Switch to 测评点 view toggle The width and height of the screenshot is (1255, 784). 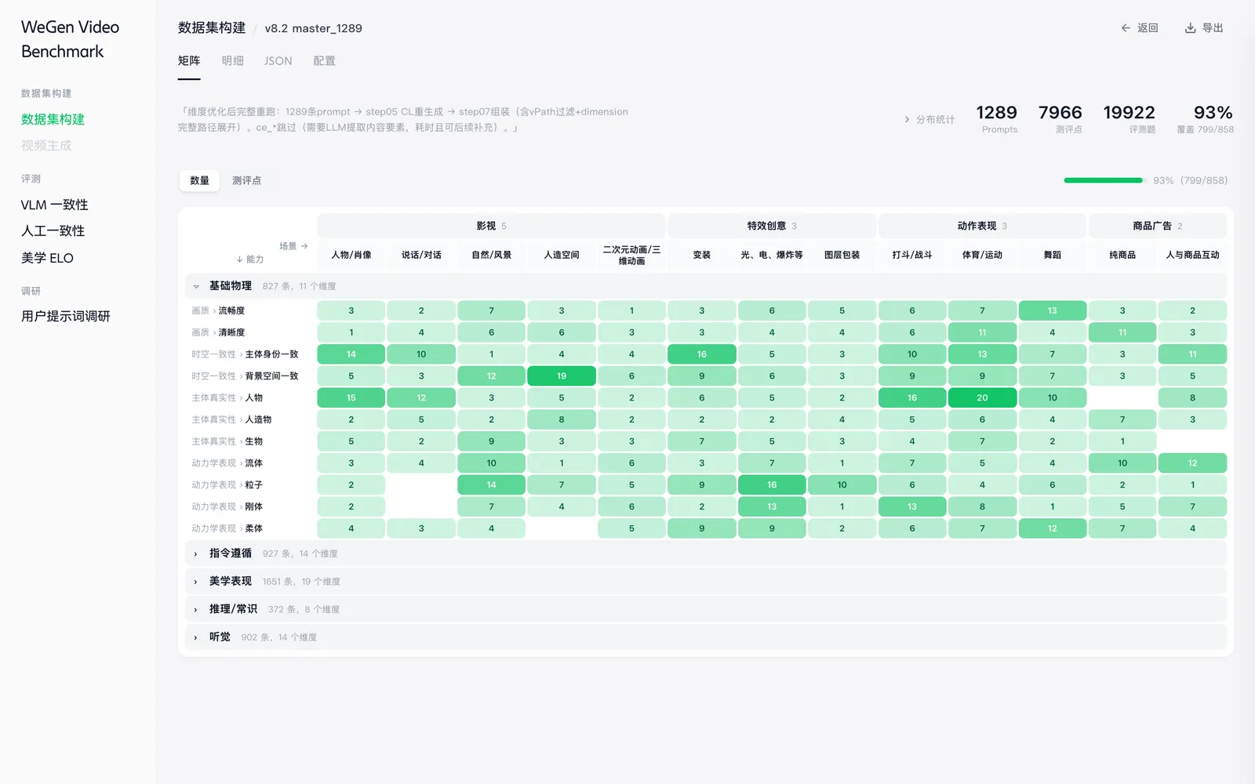pos(246,180)
